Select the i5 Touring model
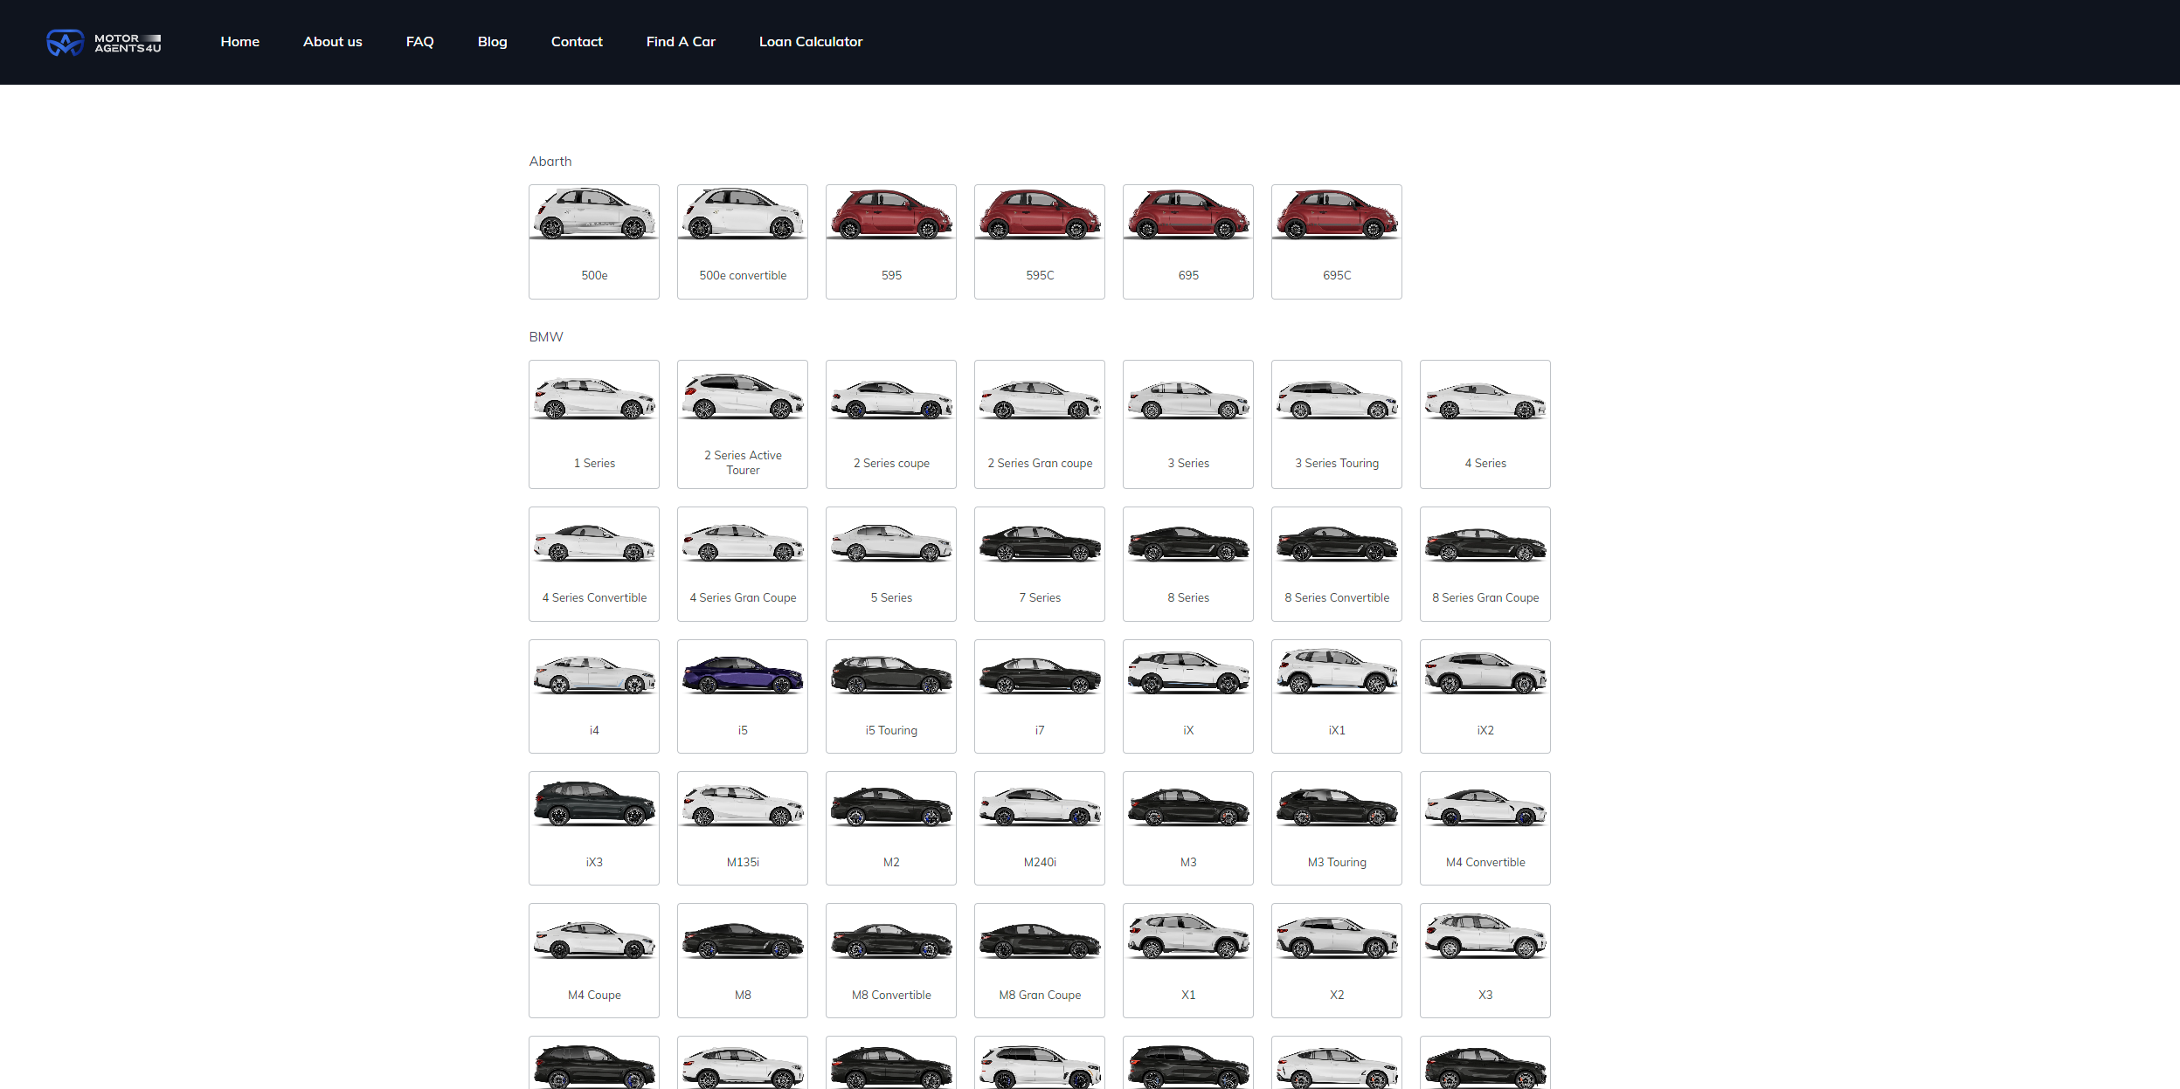Image resolution: width=2180 pixels, height=1089 pixels. (891, 696)
